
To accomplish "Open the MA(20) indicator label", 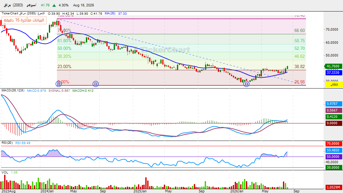I will point(110,13).
